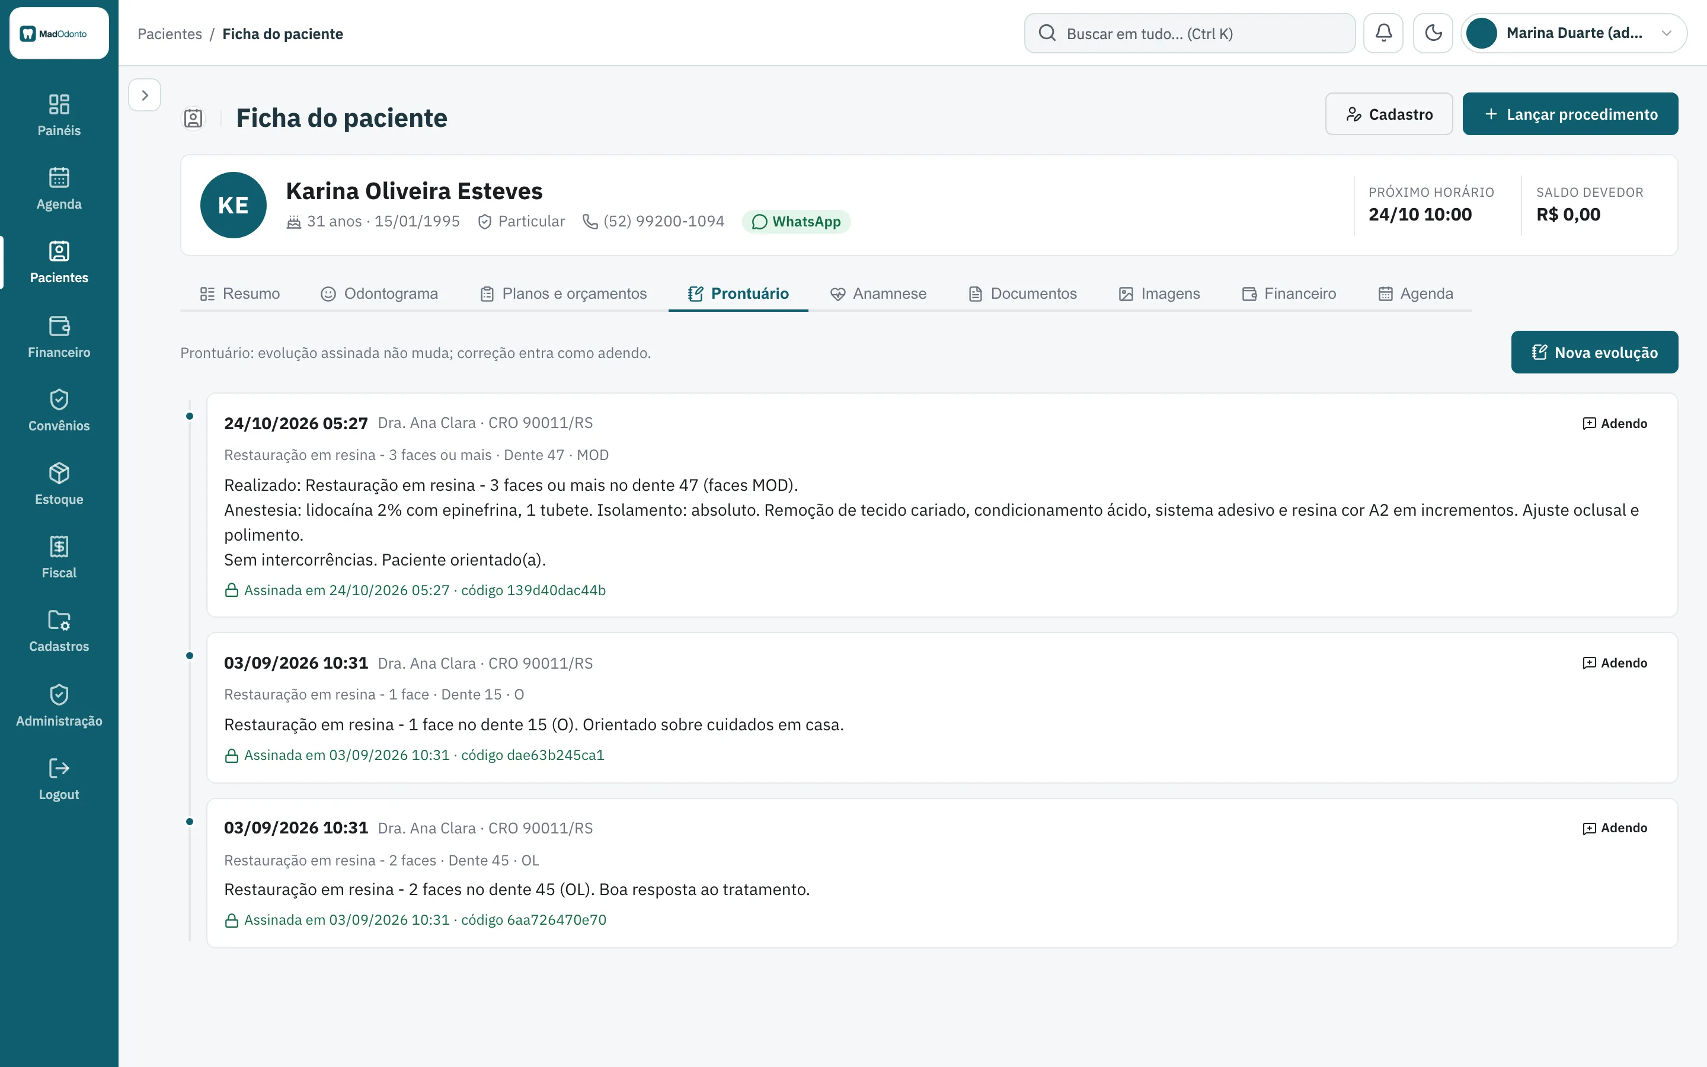This screenshot has height=1067, width=1707.
Task: Click the KE patient avatar
Action: click(x=234, y=205)
